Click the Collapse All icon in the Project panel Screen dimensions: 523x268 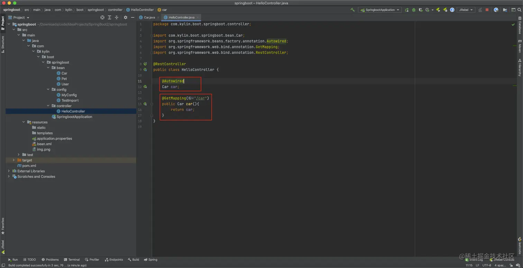point(117,17)
